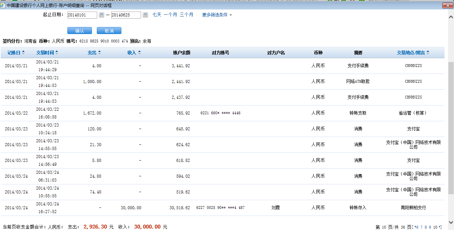The height and width of the screenshot is (238, 454).
Task: Click the start date input field
Action: click(82, 15)
